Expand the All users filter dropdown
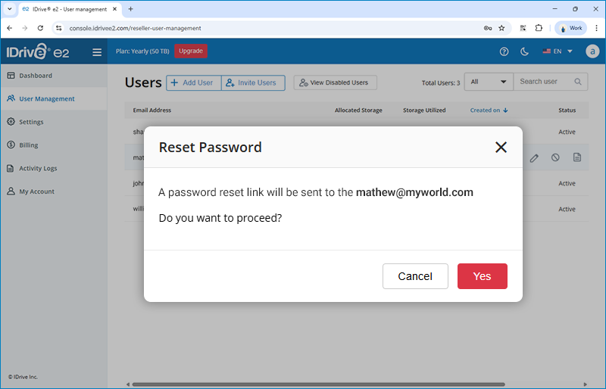Viewport: 606px width, 389px height. [489, 82]
